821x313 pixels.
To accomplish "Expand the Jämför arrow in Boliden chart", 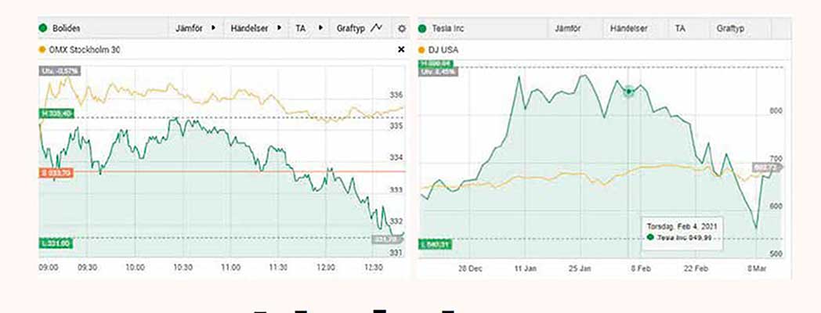I will pyautogui.click(x=214, y=28).
